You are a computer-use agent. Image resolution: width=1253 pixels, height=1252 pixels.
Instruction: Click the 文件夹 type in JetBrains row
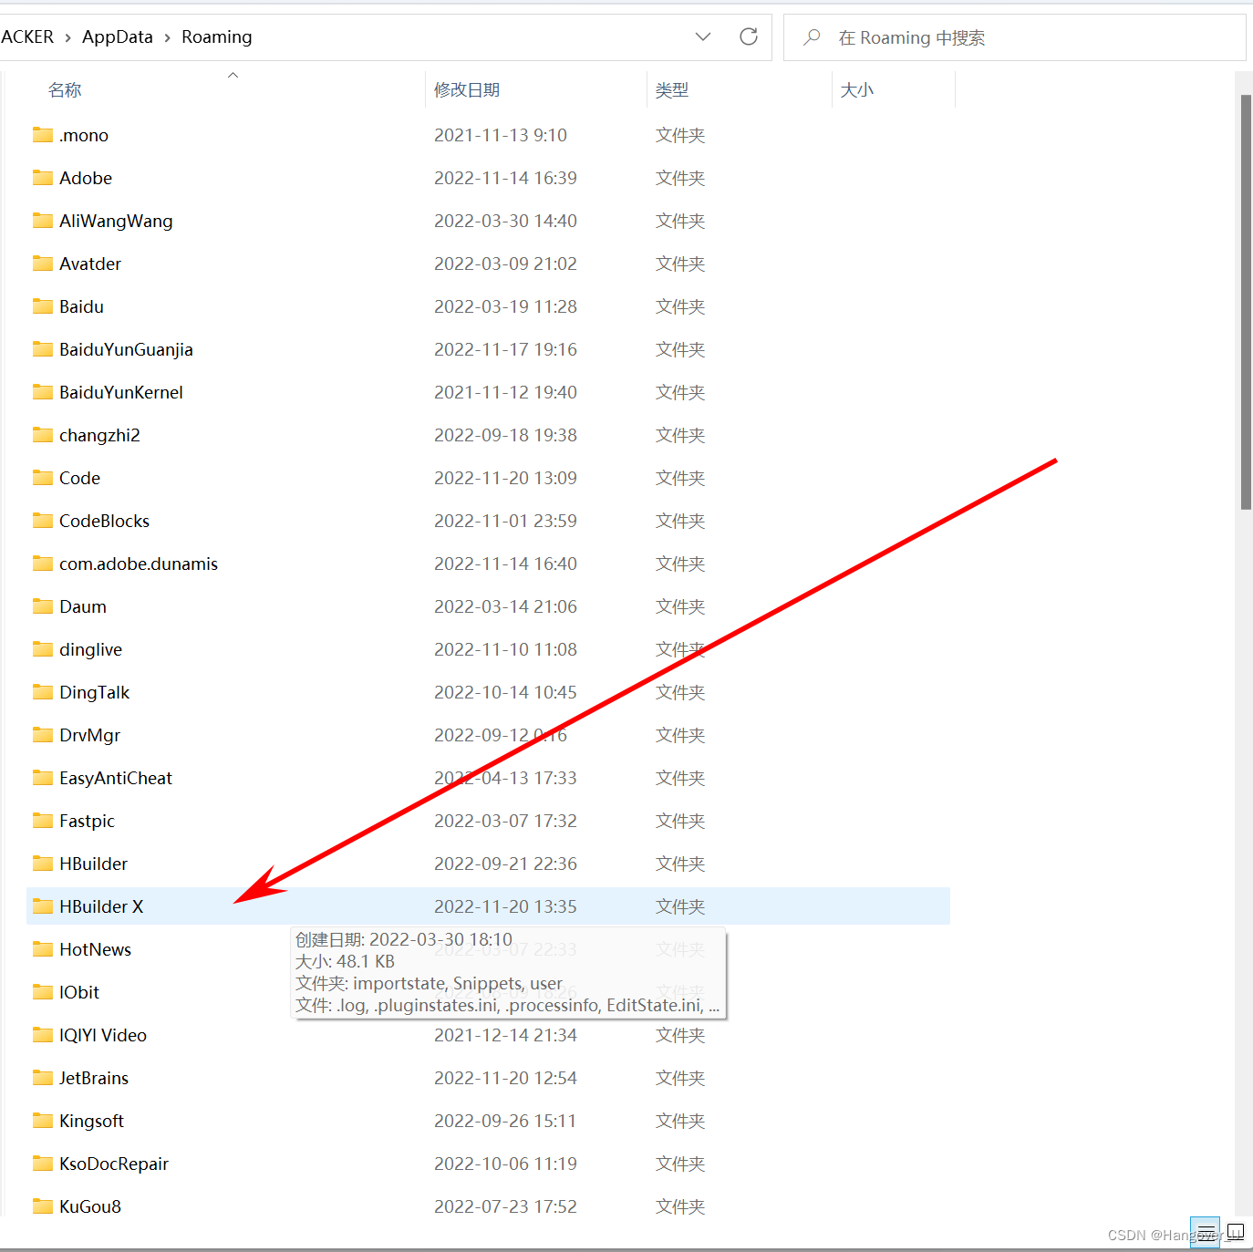[680, 1078]
